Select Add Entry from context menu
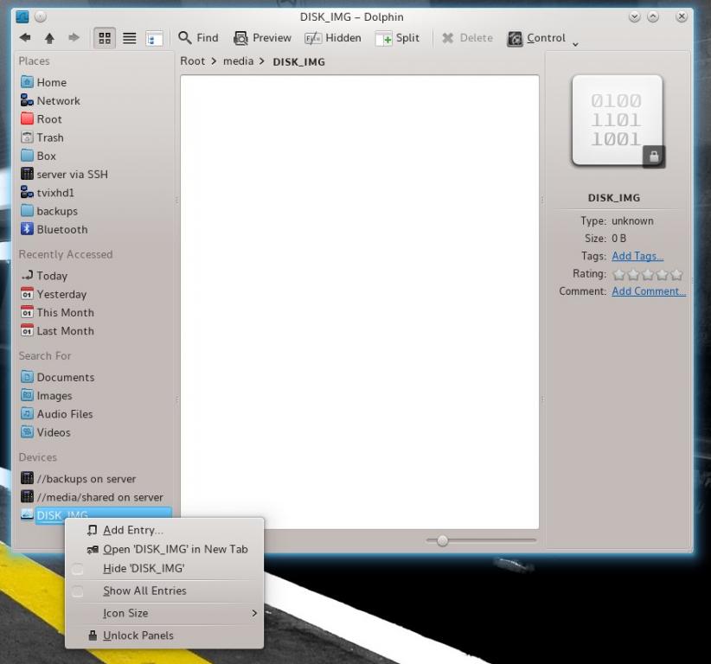Screen dimensions: 711x664 tap(132, 530)
